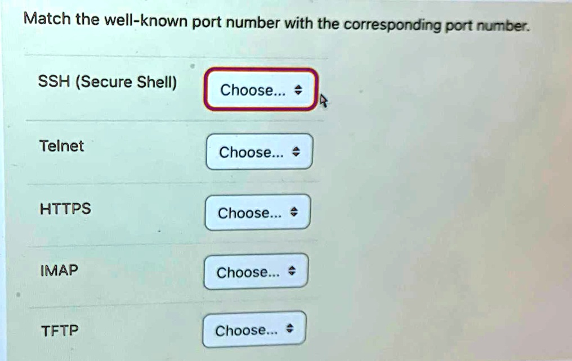This screenshot has height=361, width=572.
Task: Select the Telnet row label
Action: click(62, 146)
